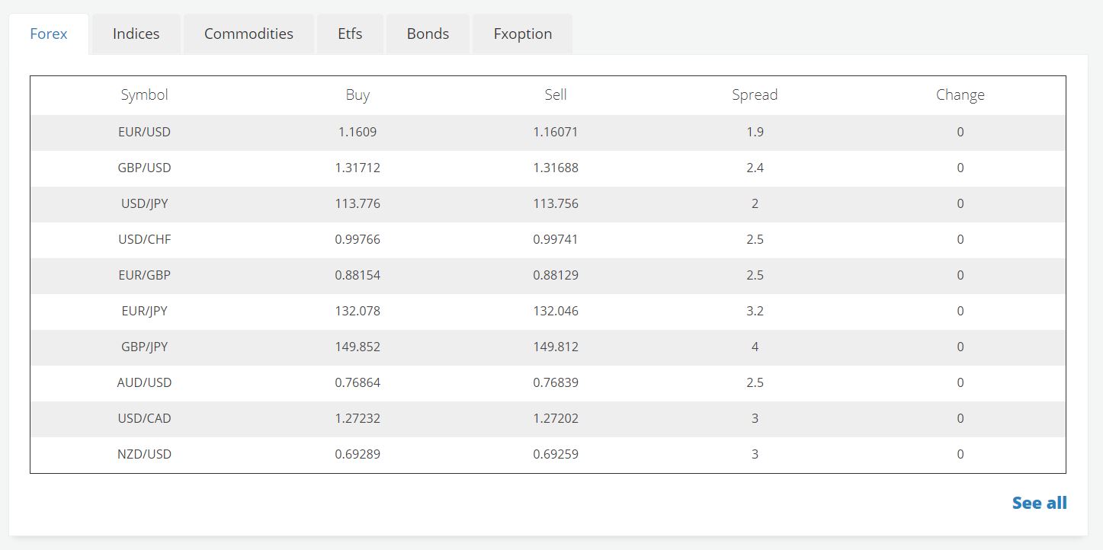Click the Sell column header
1103x550 pixels.
tap(556, 95)
